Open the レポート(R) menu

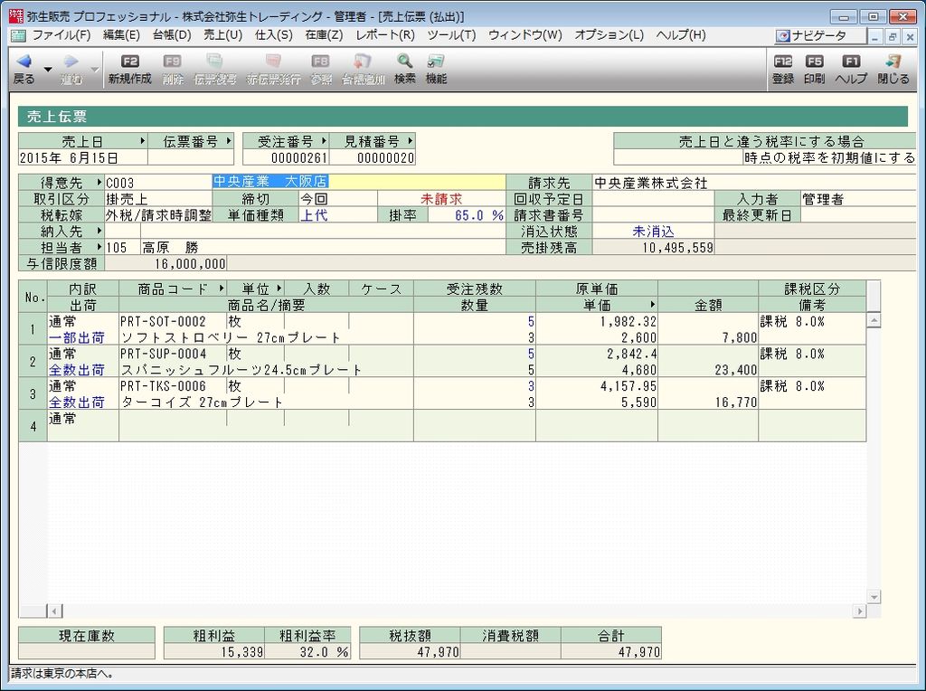pyautogui.click(x=385, y=35)
